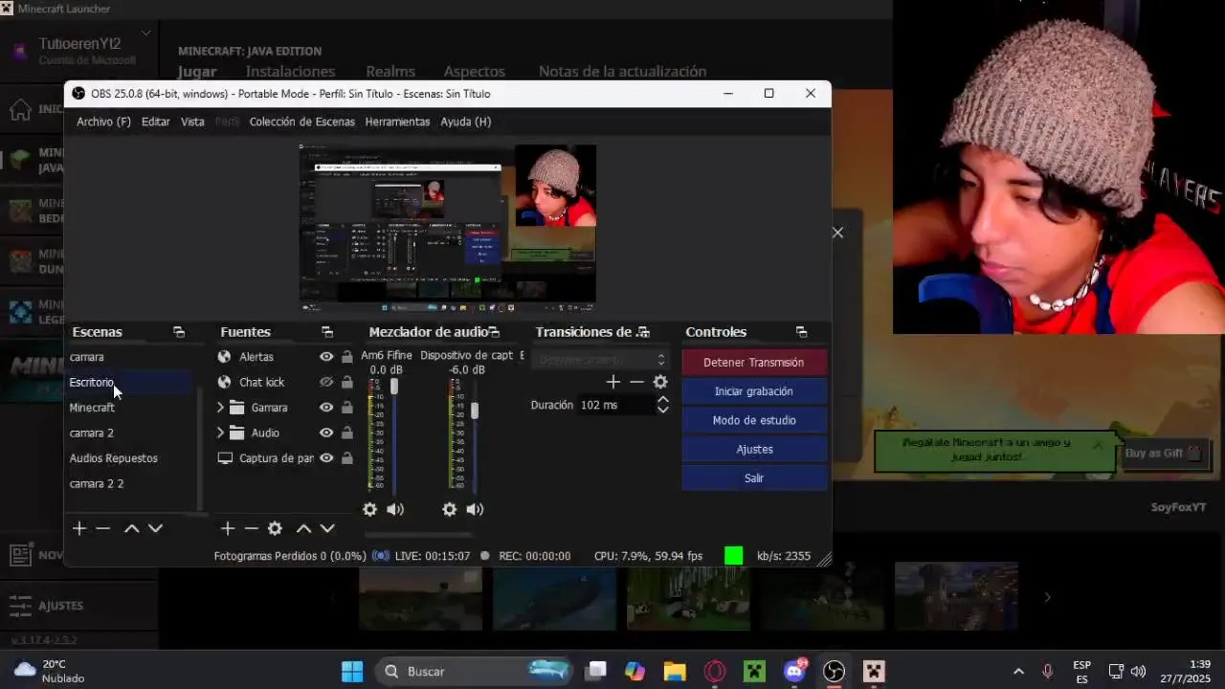Move scene down in Escenas panel
The image size is (1225, 689).
pyautogui.click(x=155, y=528)
